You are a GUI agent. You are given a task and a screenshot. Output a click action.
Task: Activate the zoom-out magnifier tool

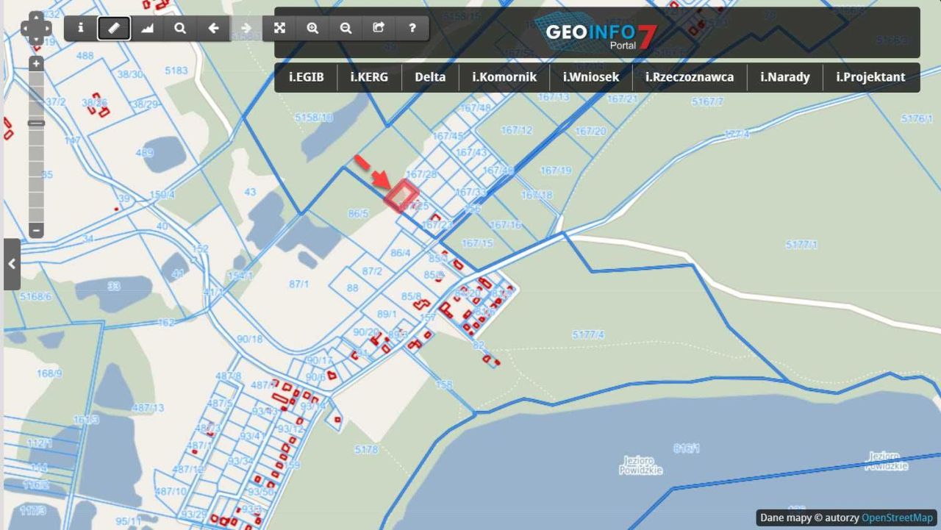point(346,28)
